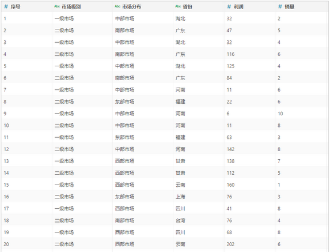This screenshot has height=252, width=330.
Task: Select 福建 in row 8
Action: 180,101
